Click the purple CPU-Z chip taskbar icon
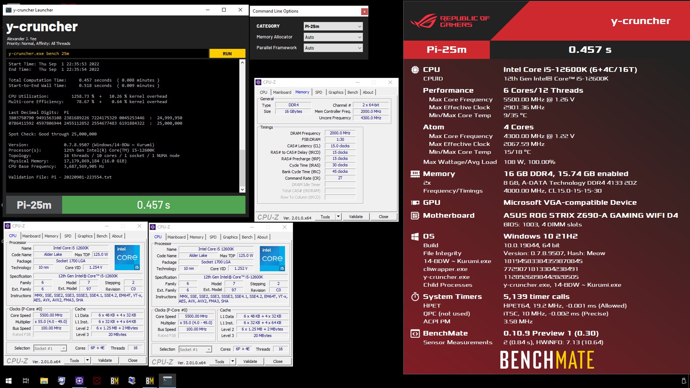Screen dimensions: 690x388 [79, 380]
